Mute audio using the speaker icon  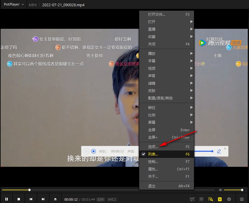[220, 190]
